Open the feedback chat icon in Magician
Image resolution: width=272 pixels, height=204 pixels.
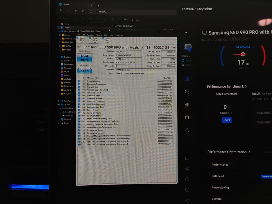coord(187,190)
